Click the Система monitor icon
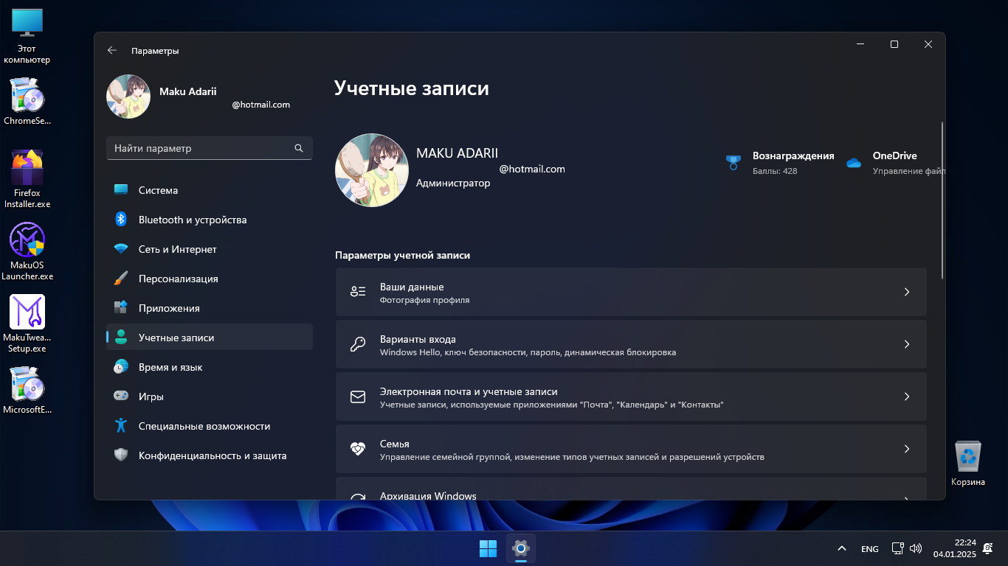This screenshot has height=566, width=1008. (x=121, y=190)
